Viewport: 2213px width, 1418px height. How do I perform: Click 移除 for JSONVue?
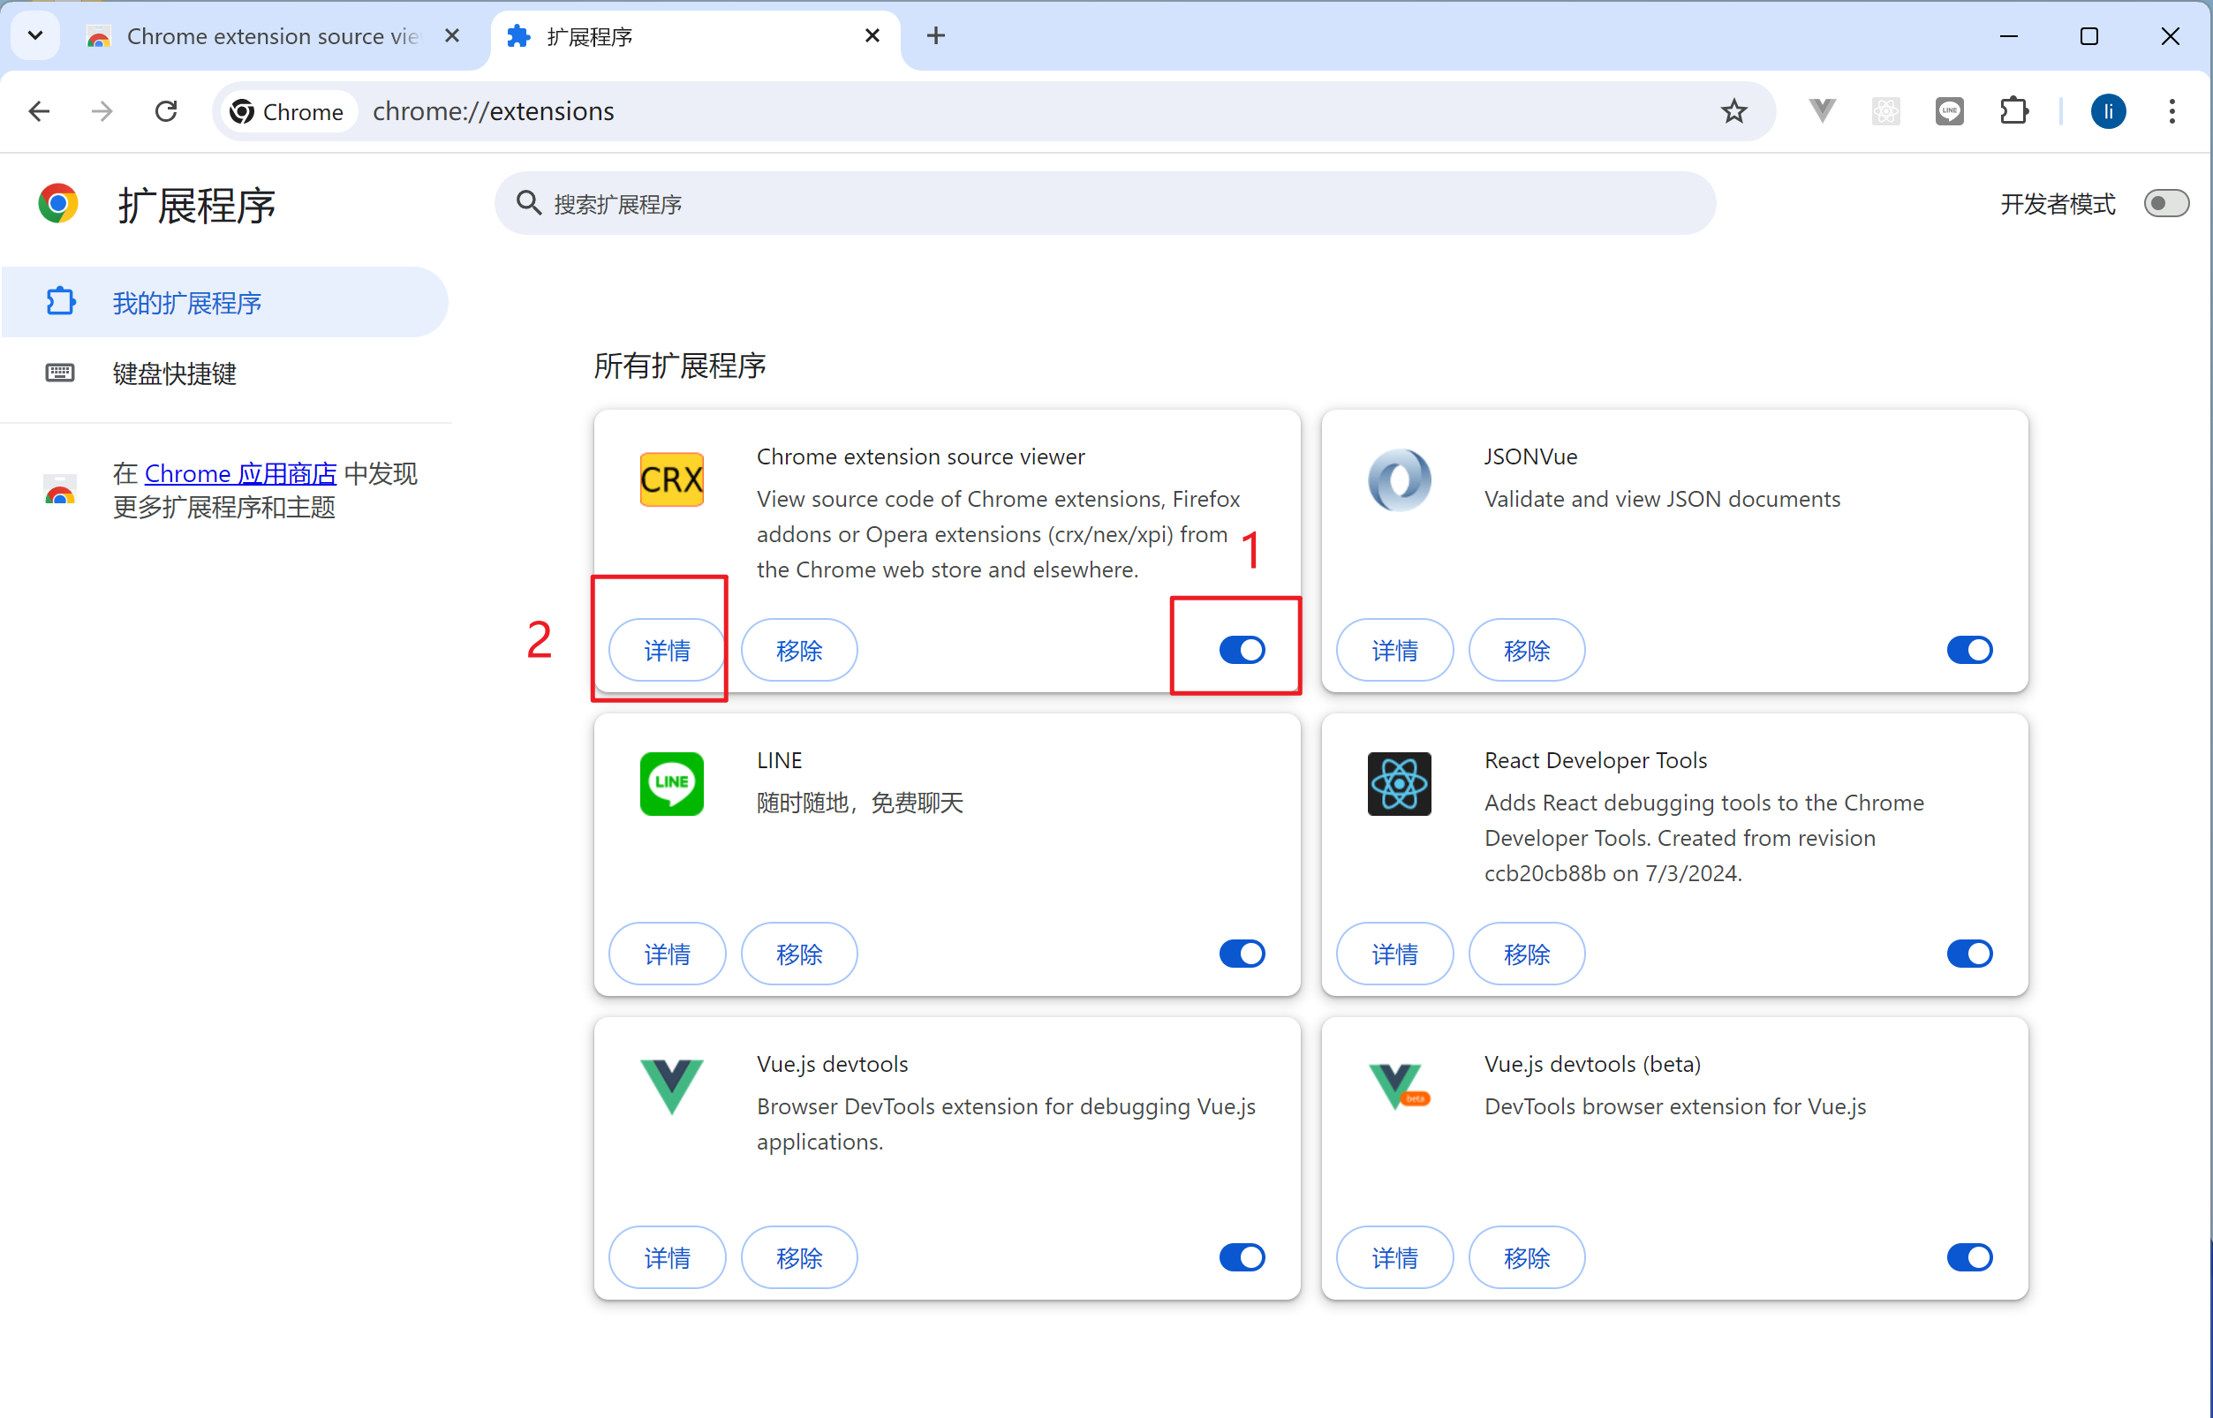pyautogui.click(x=1526, y=650)
